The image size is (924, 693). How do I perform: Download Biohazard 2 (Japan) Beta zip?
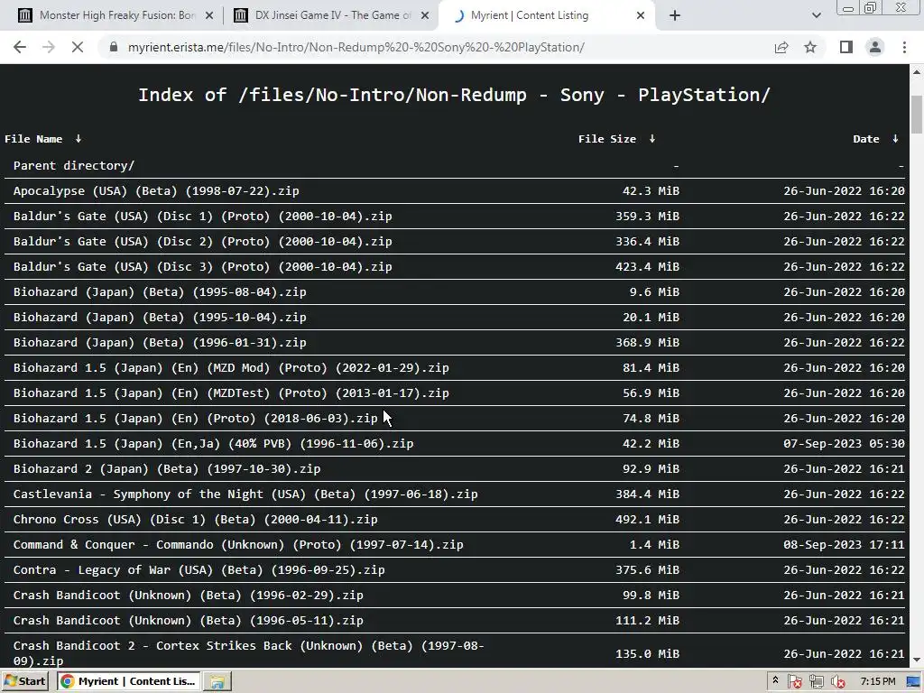pyautogui.click(x=167, y=469)
